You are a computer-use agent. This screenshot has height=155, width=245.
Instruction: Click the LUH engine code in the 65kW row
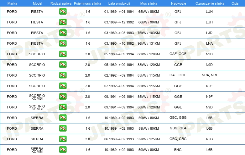click(x=209, y=12)
